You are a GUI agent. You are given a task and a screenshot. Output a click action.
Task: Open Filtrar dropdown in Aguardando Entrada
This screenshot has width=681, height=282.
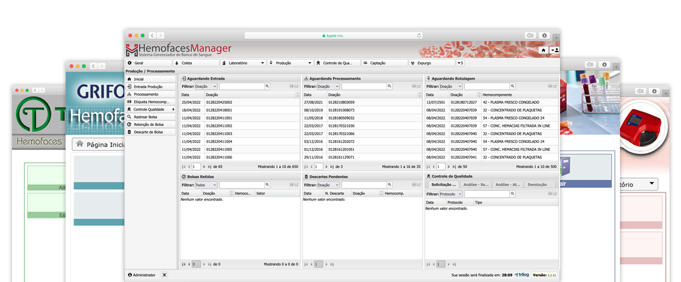[206, 87]
